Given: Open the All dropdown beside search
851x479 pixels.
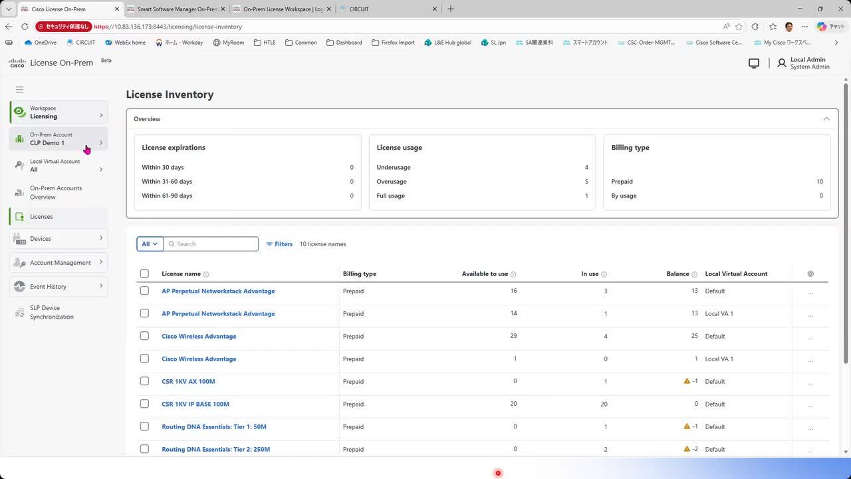Looking at the screenshot, I should click(x=150, y=244).
